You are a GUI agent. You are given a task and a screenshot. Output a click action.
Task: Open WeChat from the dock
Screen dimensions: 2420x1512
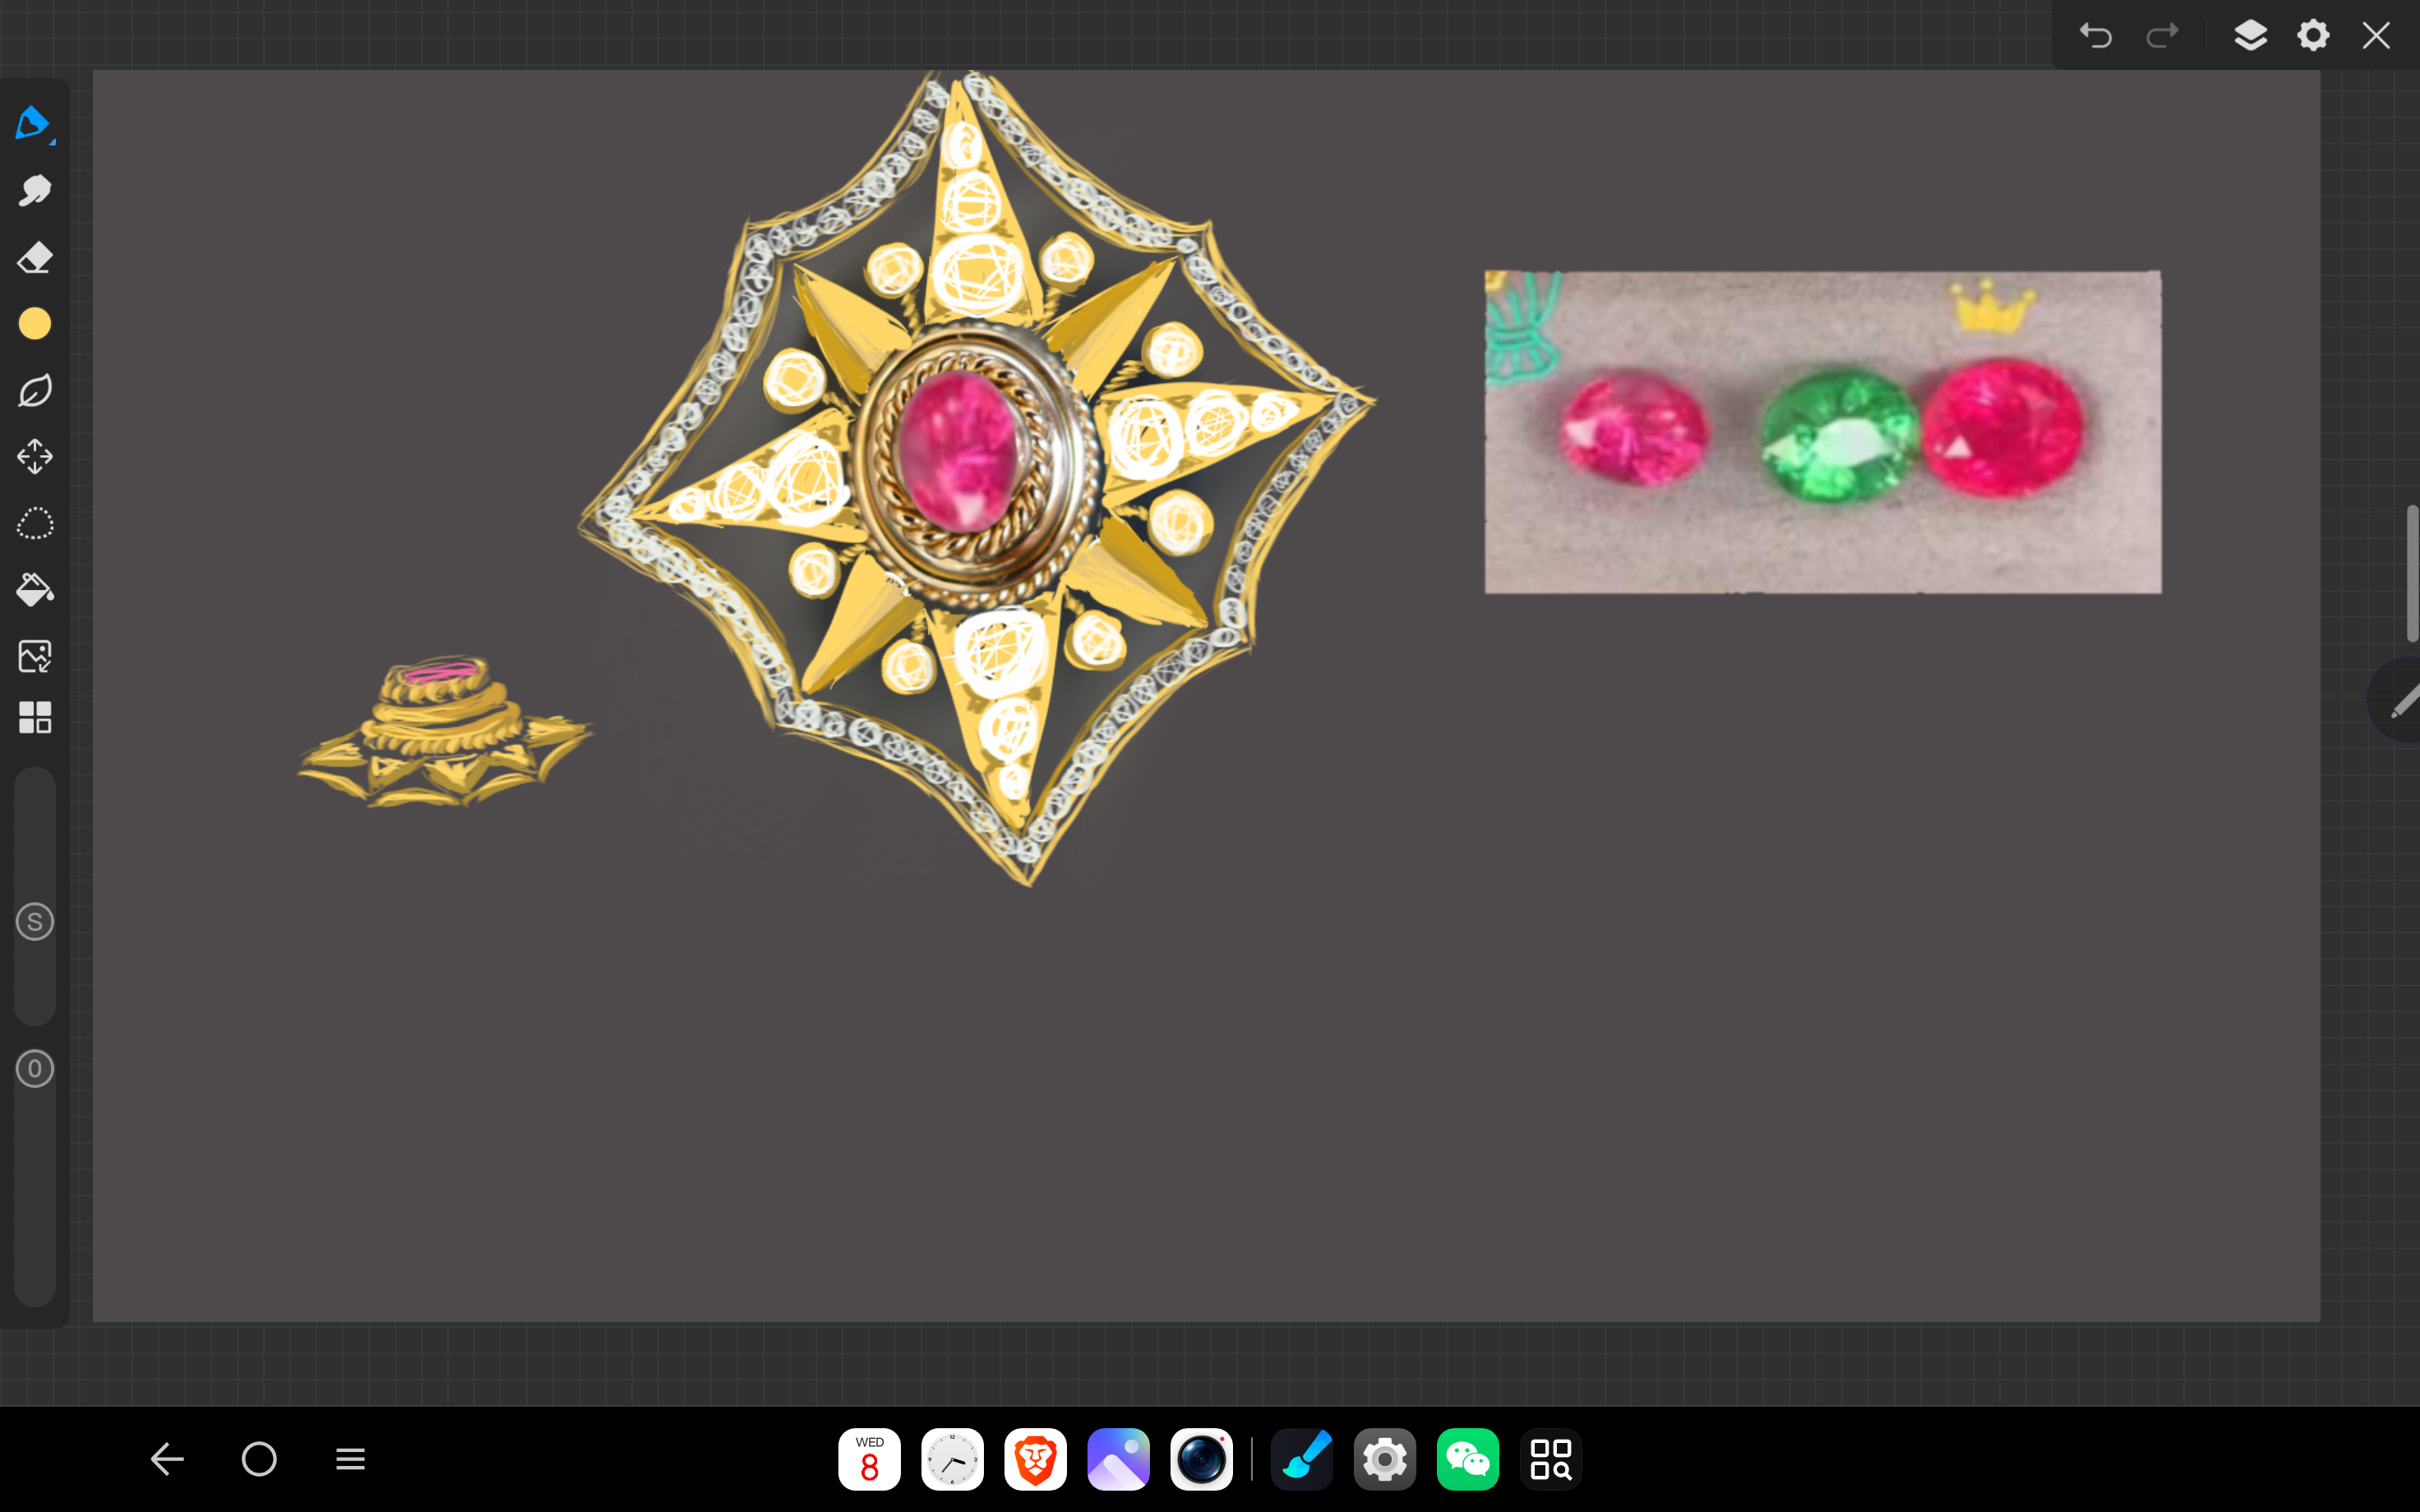point(1468,1459)
